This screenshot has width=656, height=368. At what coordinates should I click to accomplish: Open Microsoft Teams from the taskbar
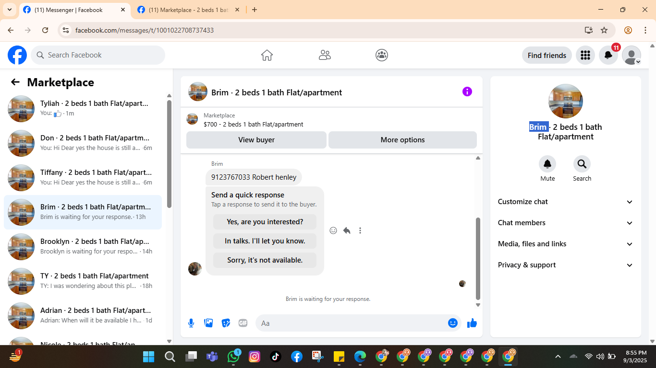(x=212, y=356)
